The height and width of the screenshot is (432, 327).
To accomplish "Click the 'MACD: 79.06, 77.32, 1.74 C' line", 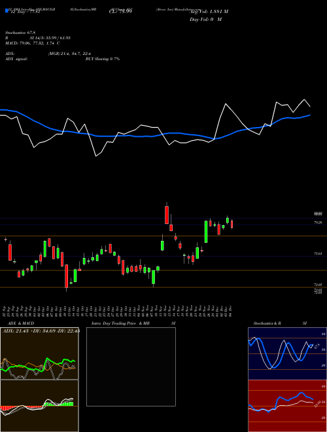I will click(33, 43).
